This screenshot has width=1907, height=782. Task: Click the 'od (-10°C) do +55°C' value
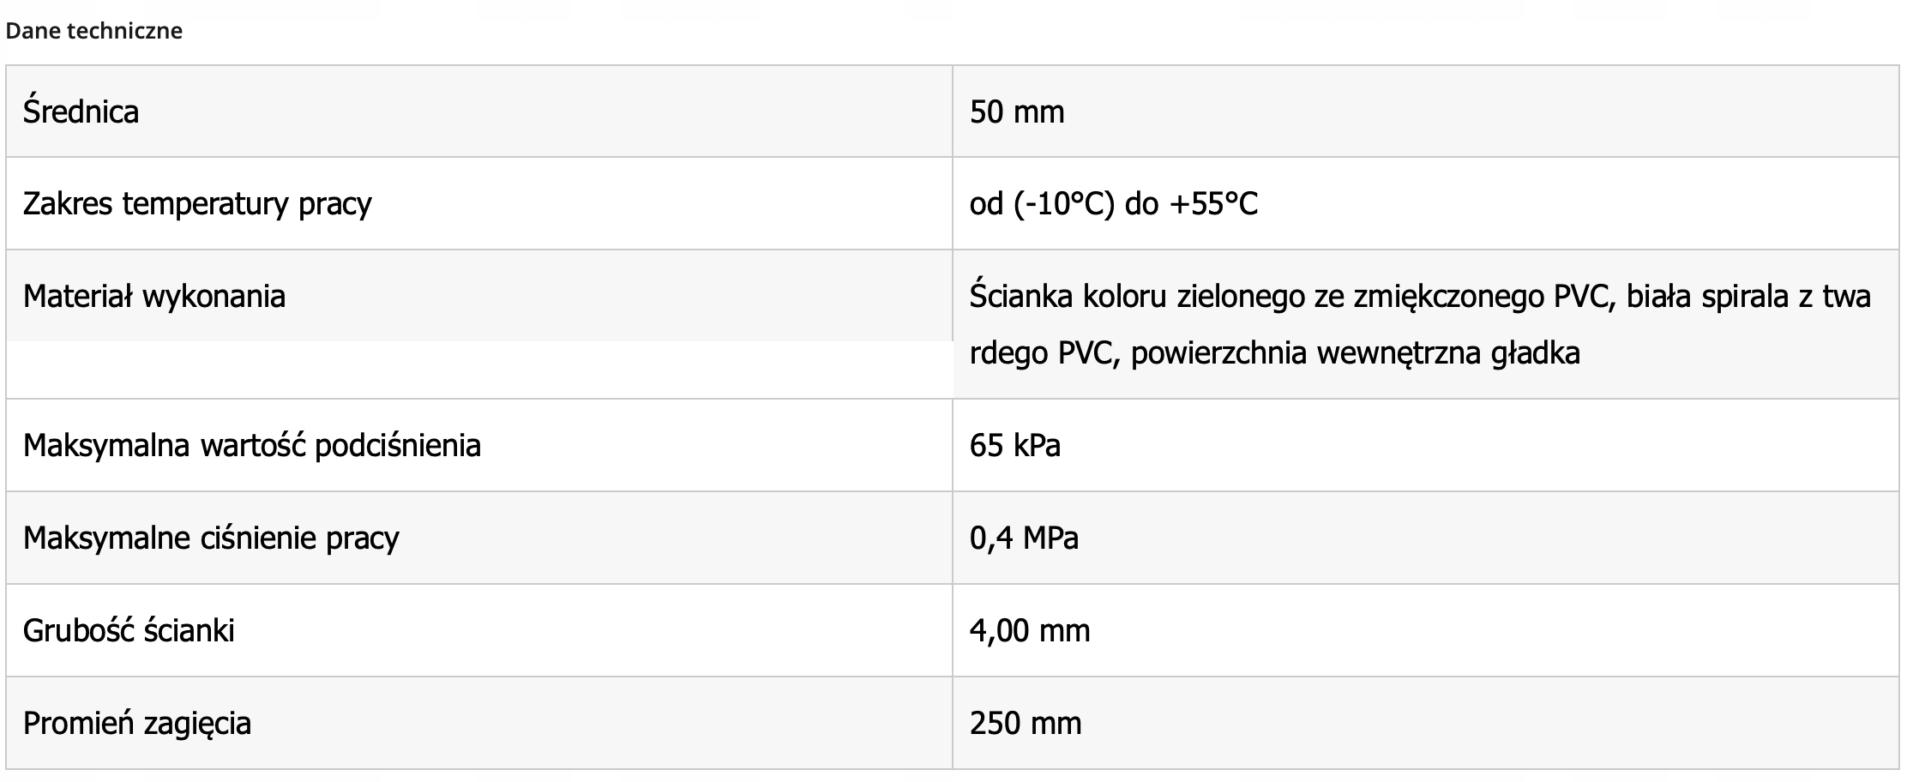tap(1114, 204)
